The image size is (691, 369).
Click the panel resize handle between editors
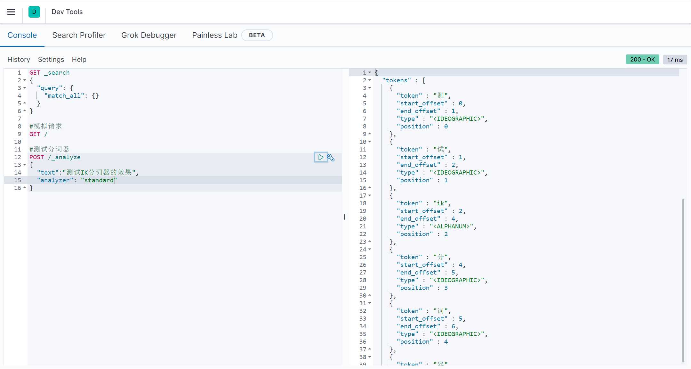(x=345, y=217)
